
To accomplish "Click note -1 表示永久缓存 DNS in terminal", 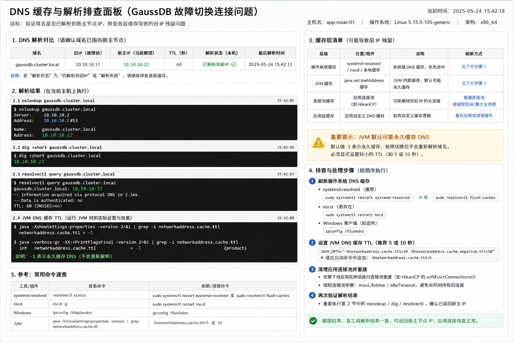I will point(64,256).
